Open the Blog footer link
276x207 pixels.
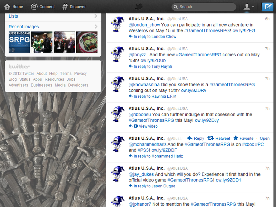click(x=13, y=79)
